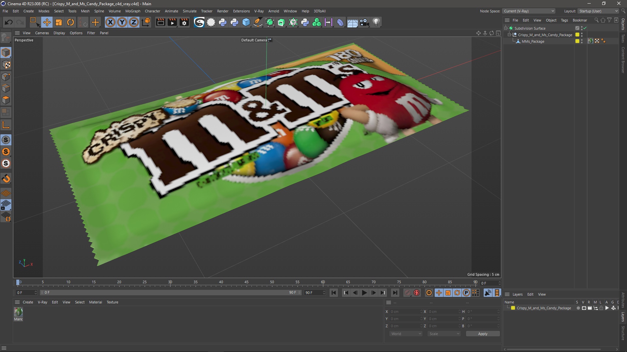Switch to Texture mode in left sidebar
This screenshot has height=352, width=627.
tap(6, 65)
